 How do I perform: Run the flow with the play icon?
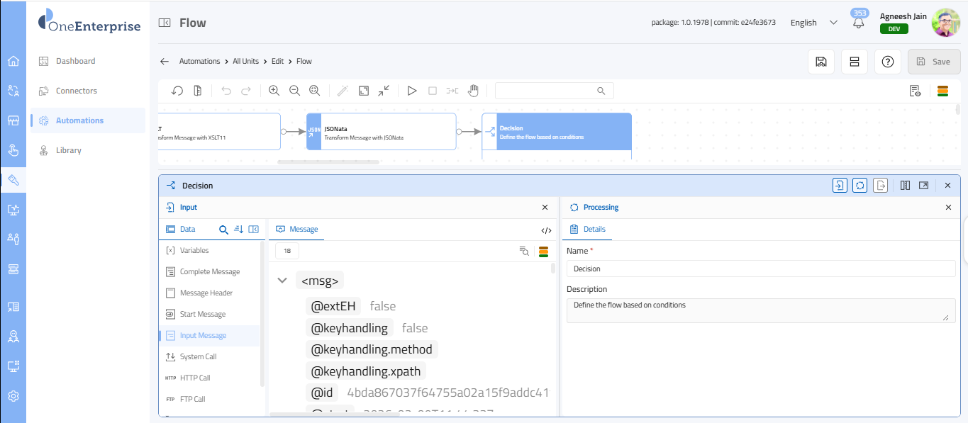coord(411,91)
